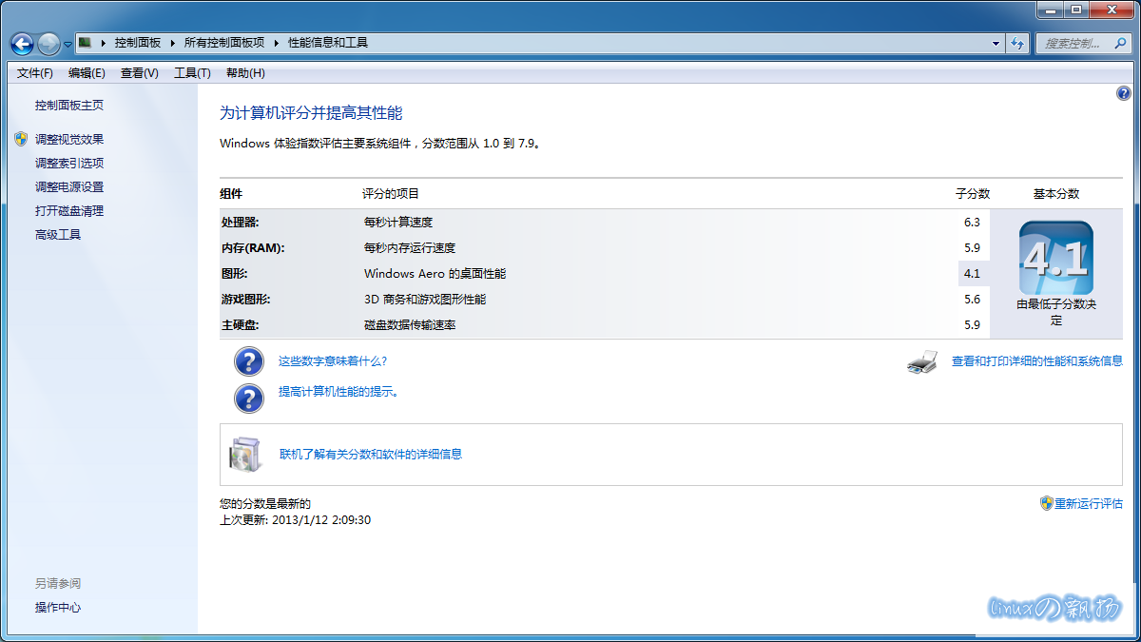Viewport: 1141px width, 642px height.
Task: Click the 4.1 base score badge
Action: point(1055,259)
